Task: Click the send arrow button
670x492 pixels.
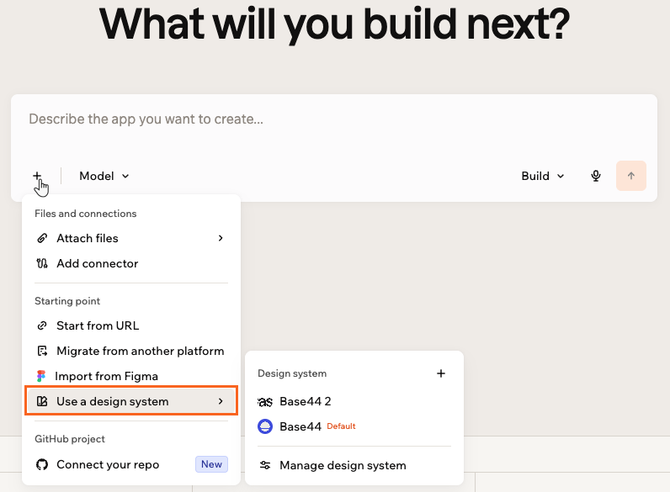Action: tap(631, 176)
